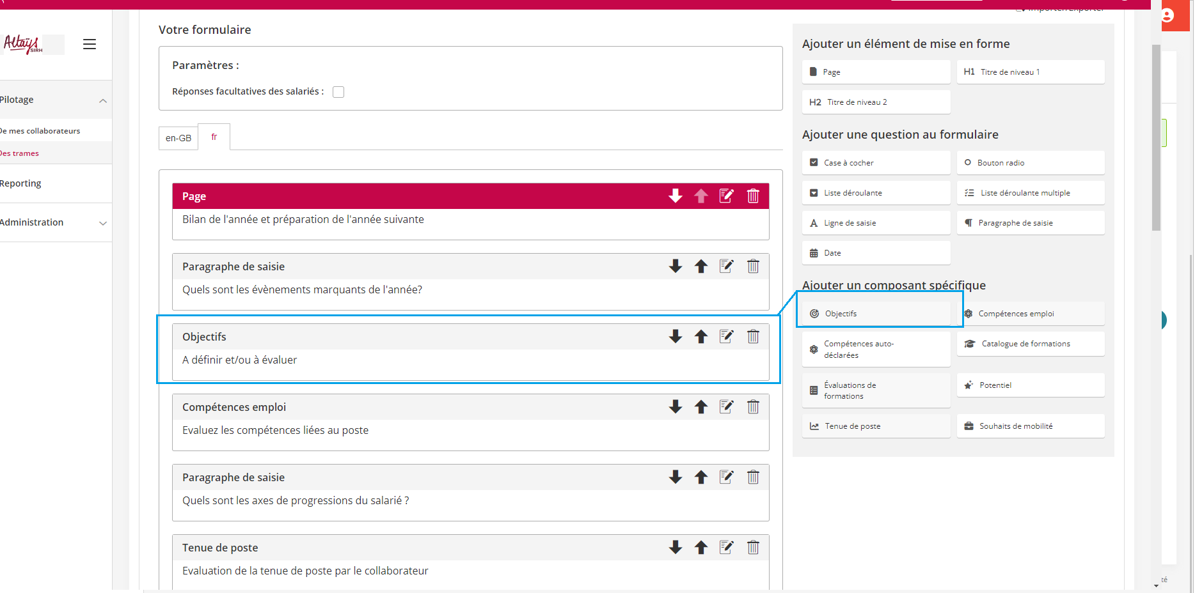Open the hamburger menu icon
The height and width of the screenshot is (593, 1195).
90,44
